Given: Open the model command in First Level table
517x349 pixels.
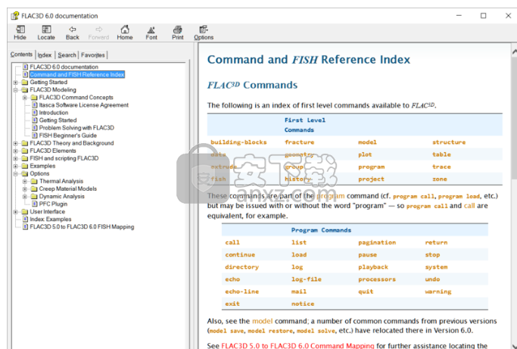Looking at the screenshot, I should tap(367, 142).
